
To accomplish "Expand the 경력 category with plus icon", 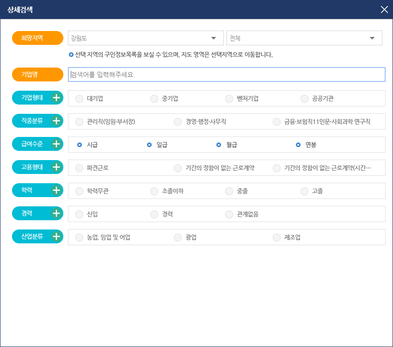I will 57,213.
